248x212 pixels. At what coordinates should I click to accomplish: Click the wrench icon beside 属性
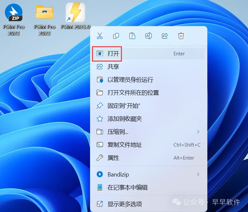pos(100,158)
